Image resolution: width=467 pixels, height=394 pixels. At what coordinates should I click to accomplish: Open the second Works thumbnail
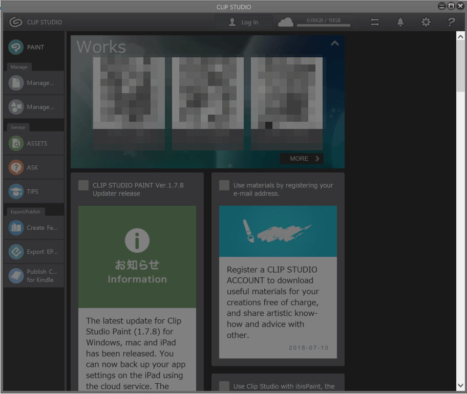(x=208, y=103)
